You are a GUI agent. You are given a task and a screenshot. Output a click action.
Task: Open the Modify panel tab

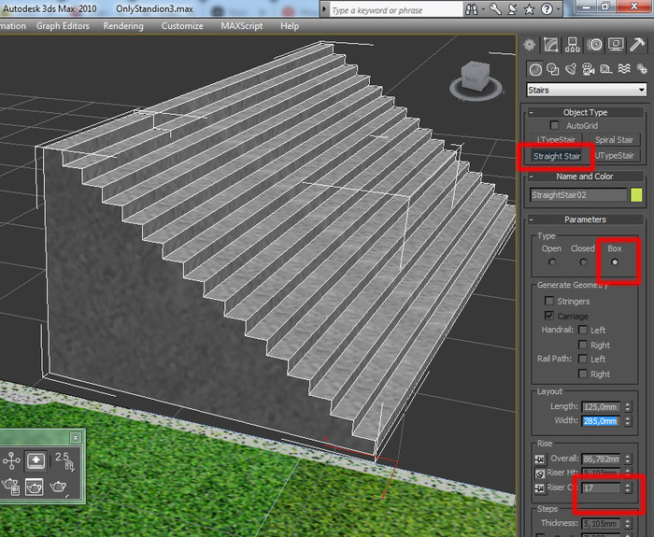click(551, 44)
